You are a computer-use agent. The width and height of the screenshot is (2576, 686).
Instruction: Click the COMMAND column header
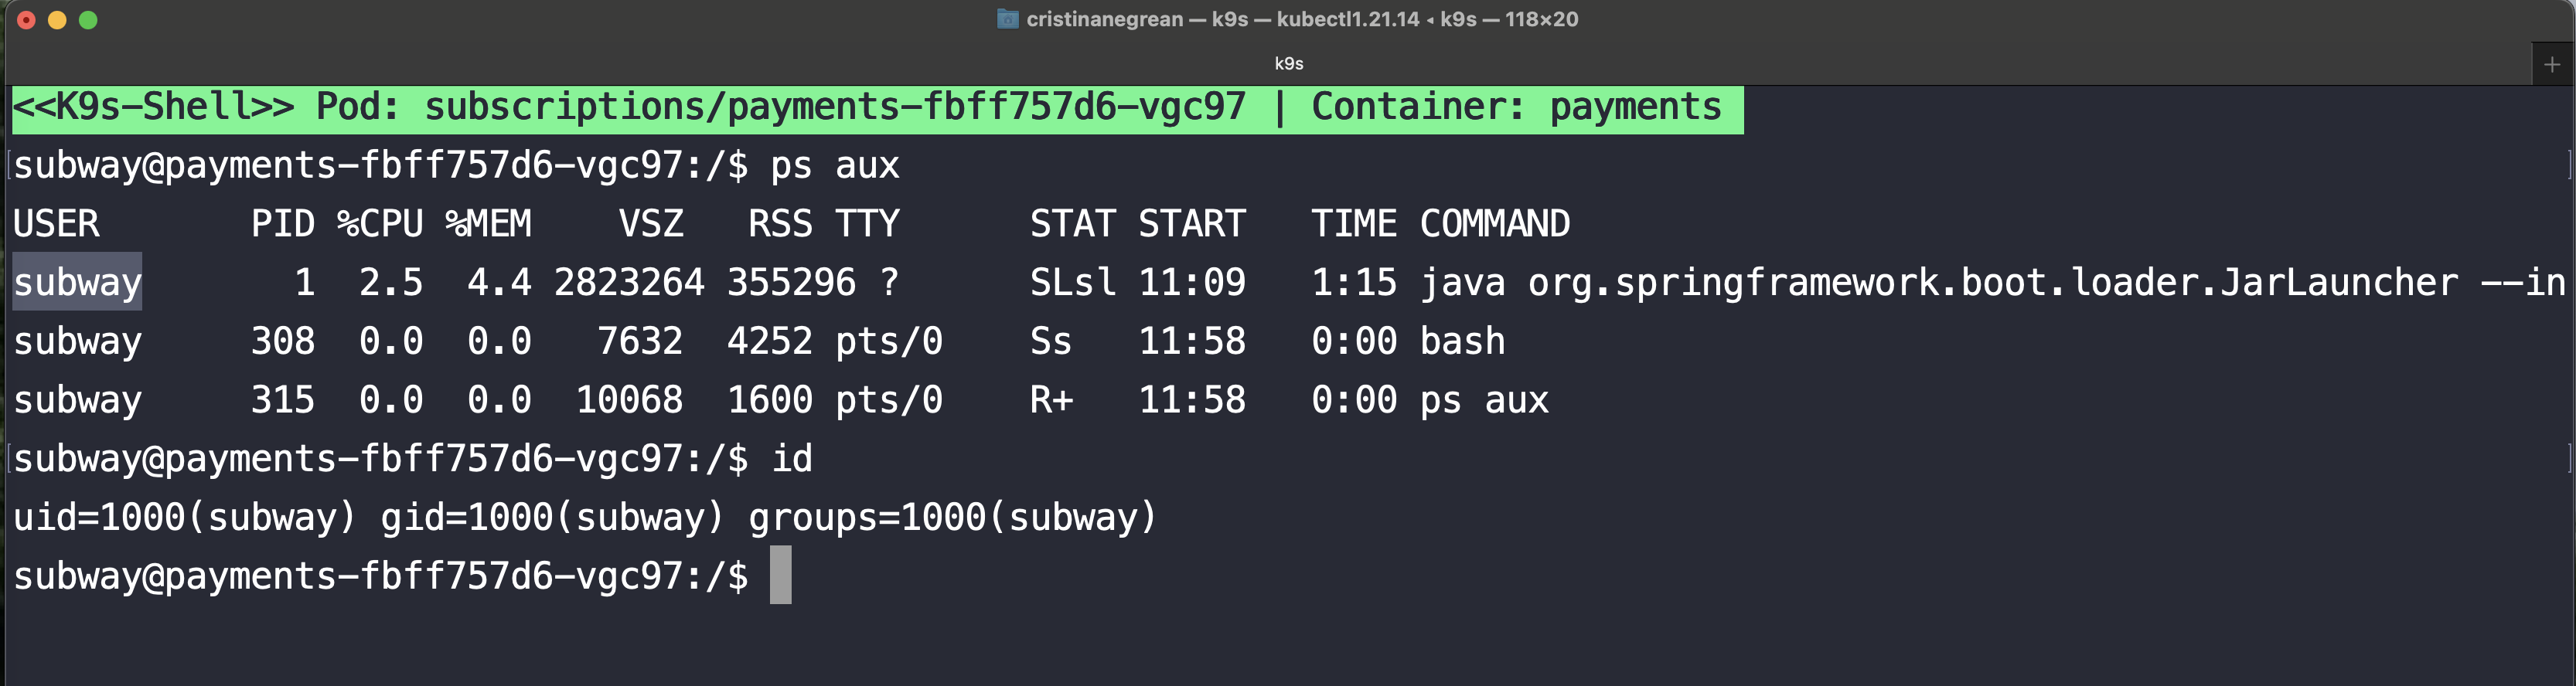[x=1495, y=224]
